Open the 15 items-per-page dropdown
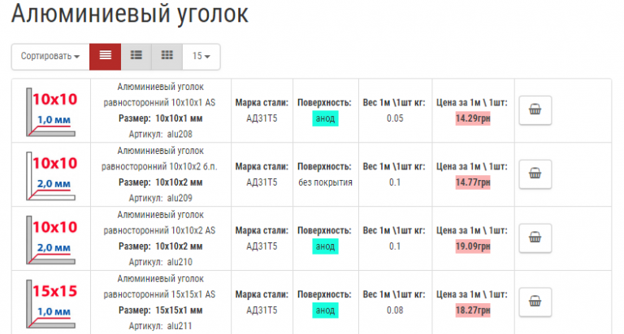Screen dimensions: 624x334 tap(201, 56)
